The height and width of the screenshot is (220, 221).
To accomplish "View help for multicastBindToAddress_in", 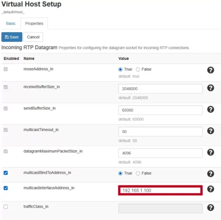I will [210, 174].
